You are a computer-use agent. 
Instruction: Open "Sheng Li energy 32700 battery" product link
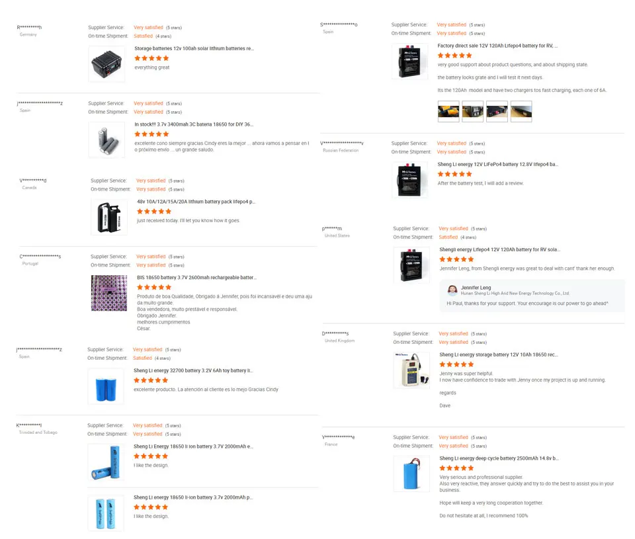(193, 371)
